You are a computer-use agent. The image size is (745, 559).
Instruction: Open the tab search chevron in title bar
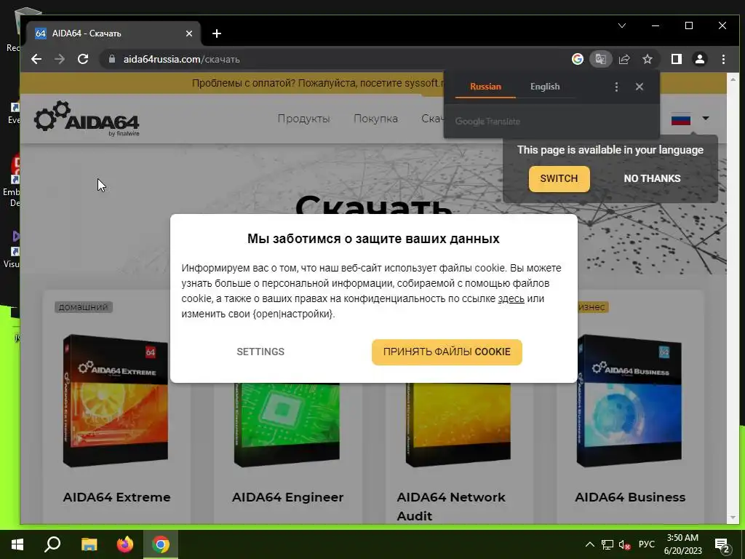(621, 25)
